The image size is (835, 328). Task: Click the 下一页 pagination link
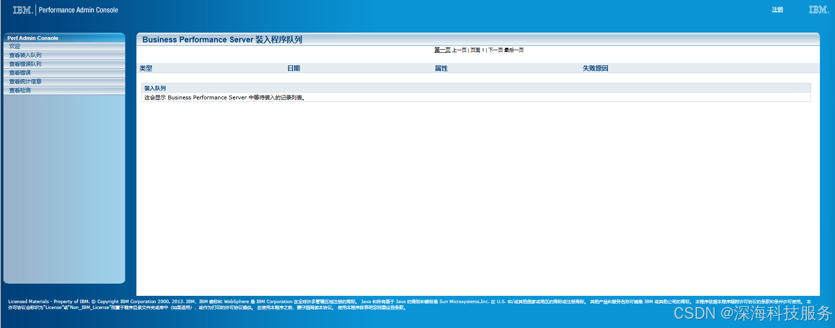tap(495, 50)
